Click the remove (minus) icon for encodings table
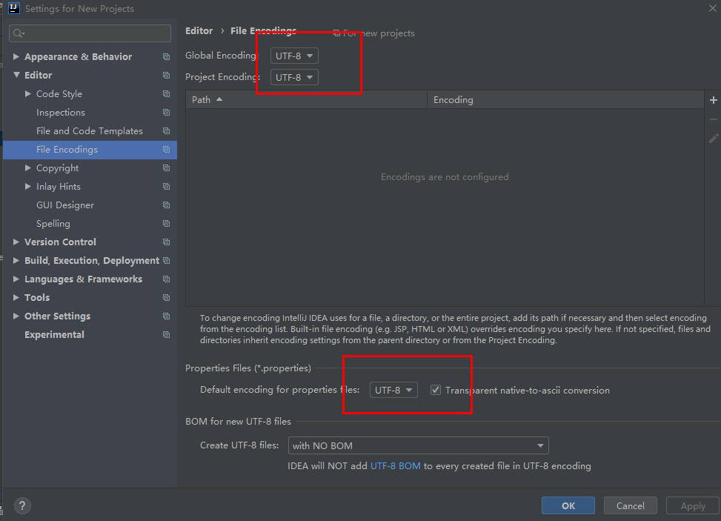Image resolution: width=721 pixels, height=521 pixels. point(713,119)
